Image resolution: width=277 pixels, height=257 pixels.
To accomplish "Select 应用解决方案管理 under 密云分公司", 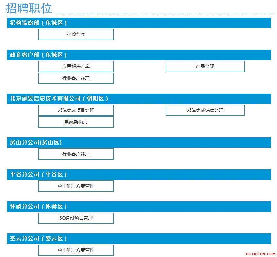I will click(76, 250).
